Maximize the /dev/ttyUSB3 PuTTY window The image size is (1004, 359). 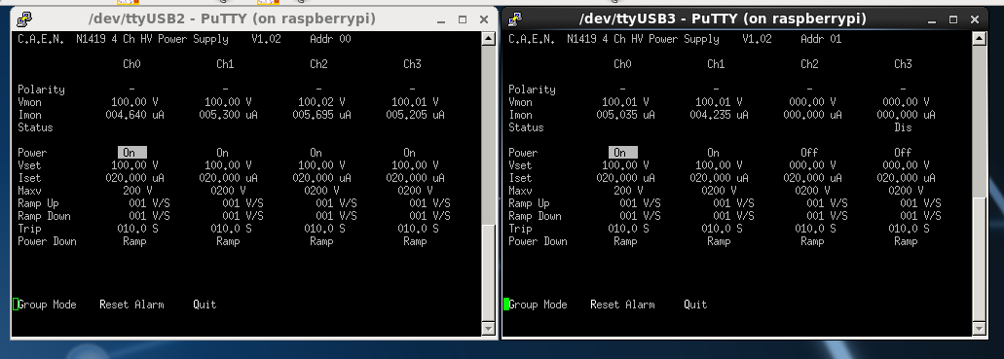952,19
